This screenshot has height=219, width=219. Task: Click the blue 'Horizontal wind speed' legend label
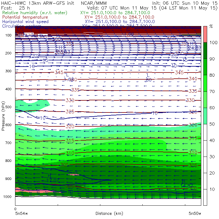pos(25,22)
